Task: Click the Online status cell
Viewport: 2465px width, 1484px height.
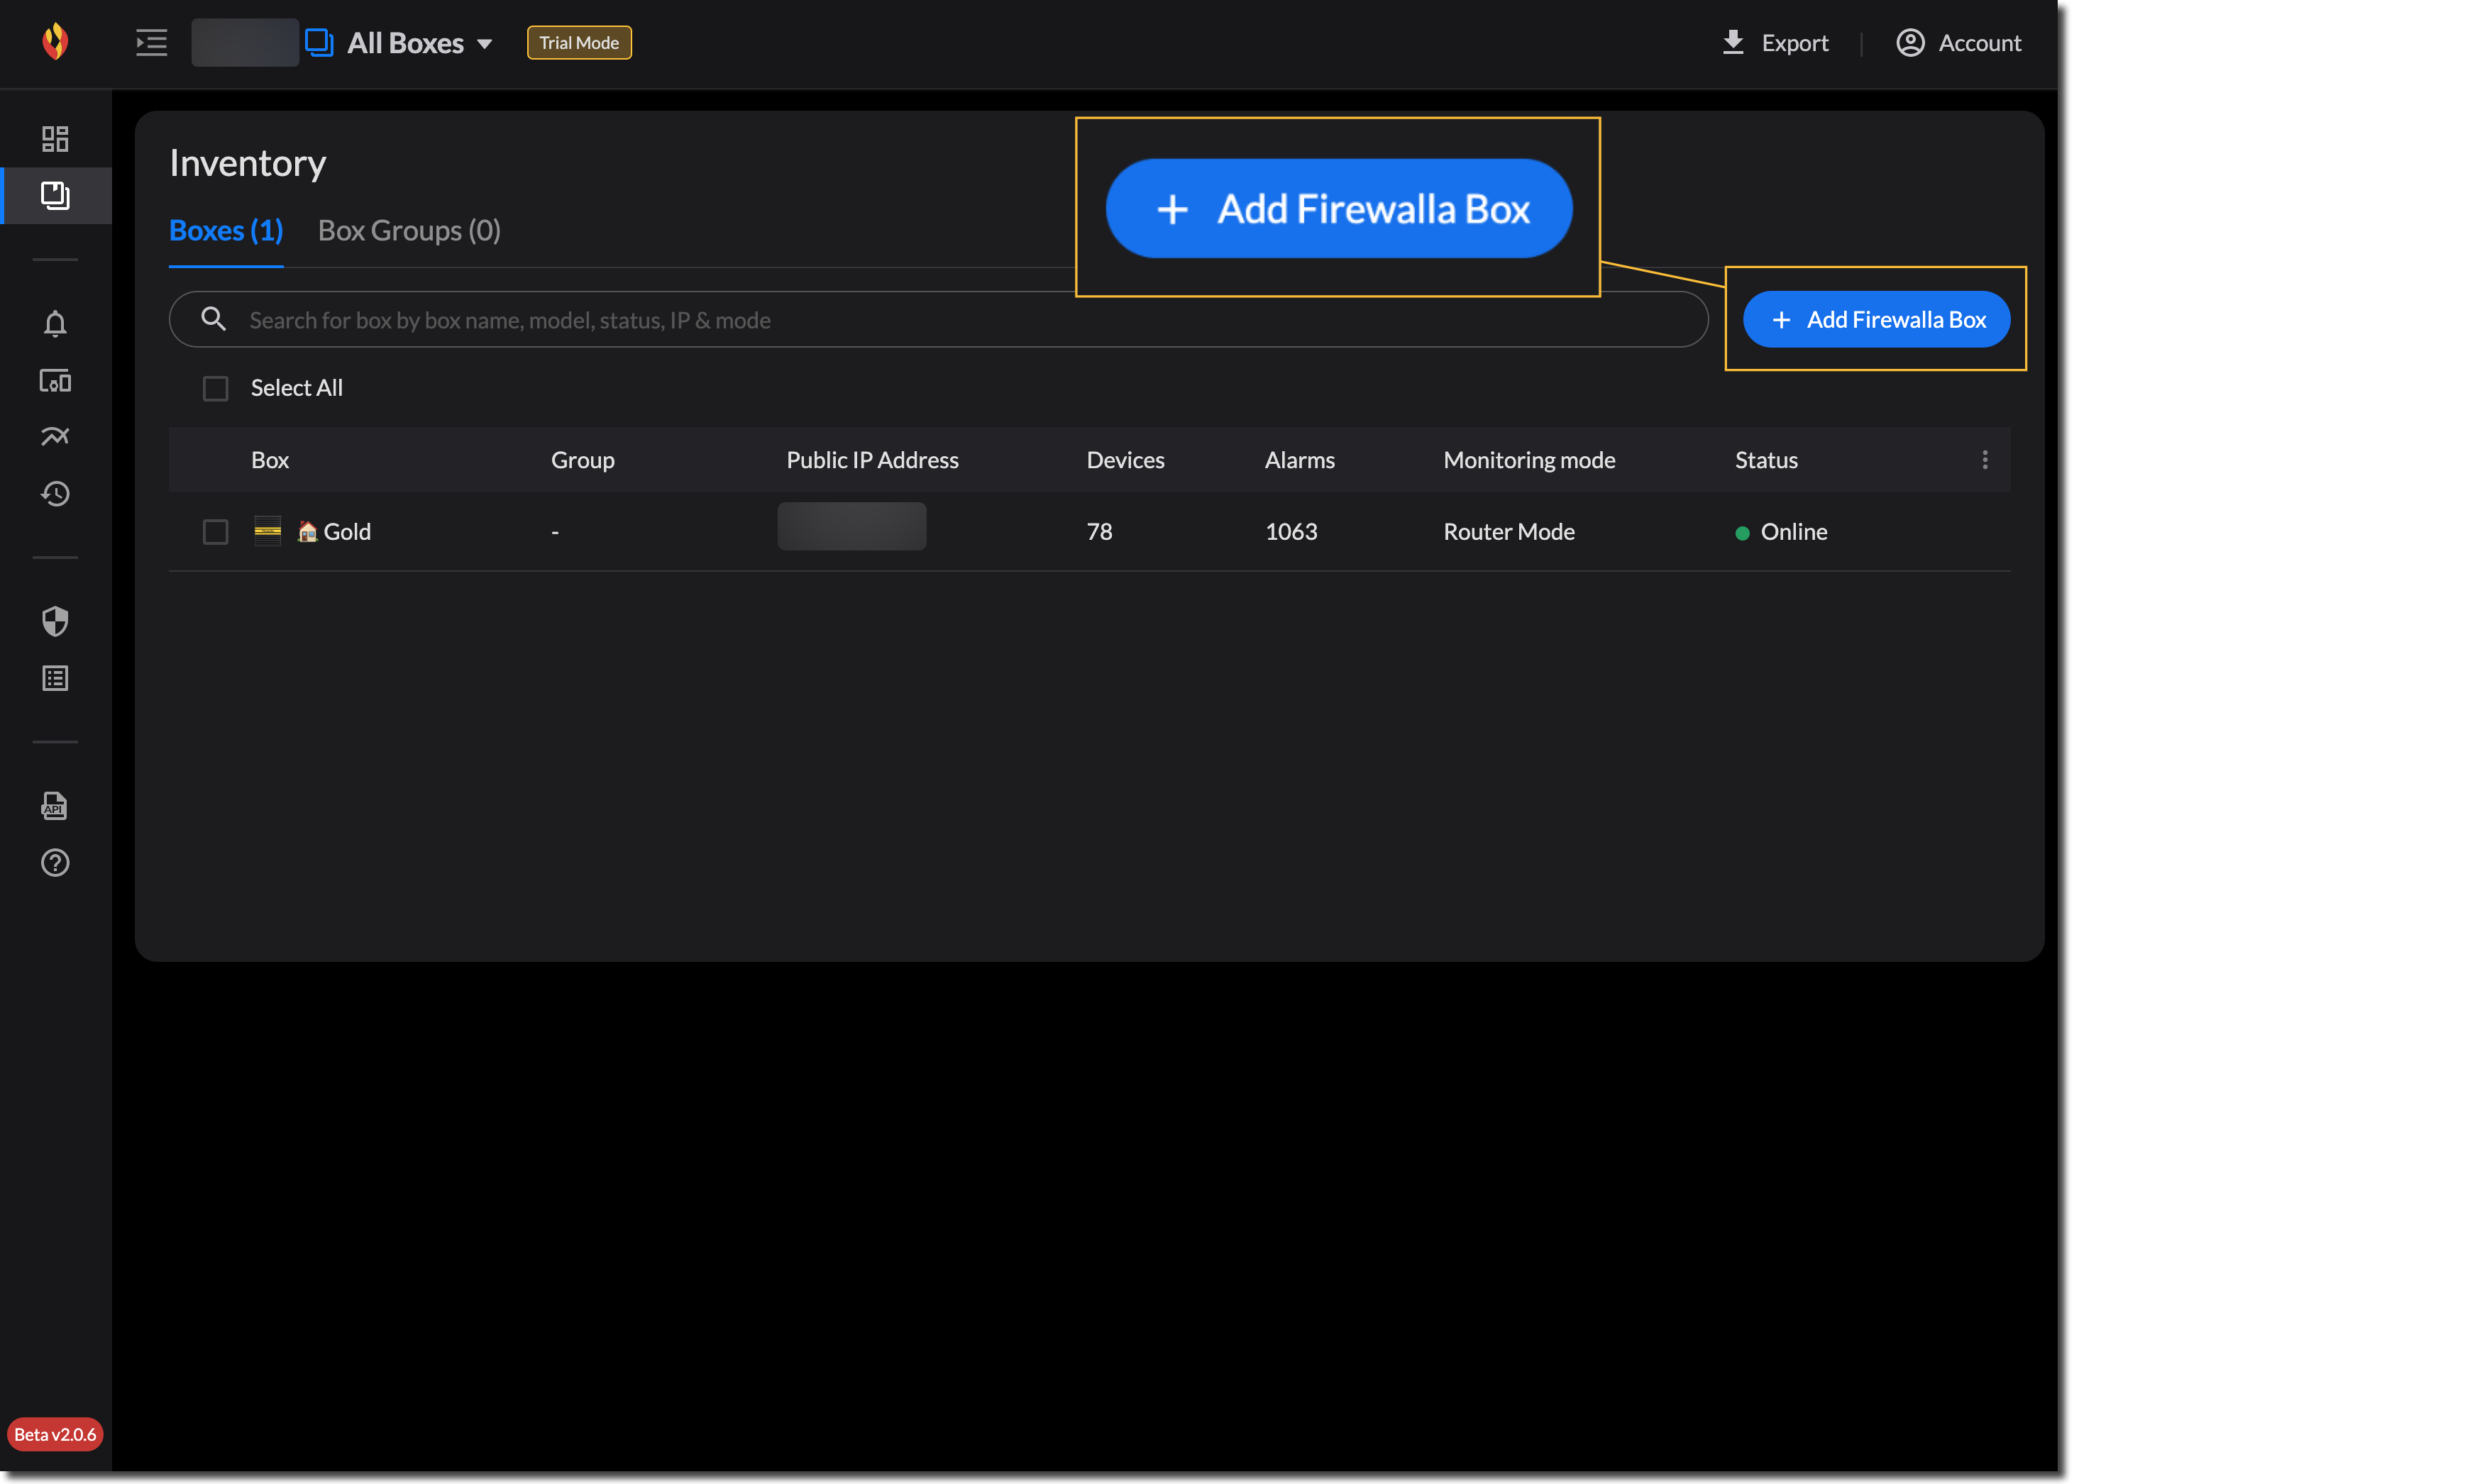Action: point(1781,532)
